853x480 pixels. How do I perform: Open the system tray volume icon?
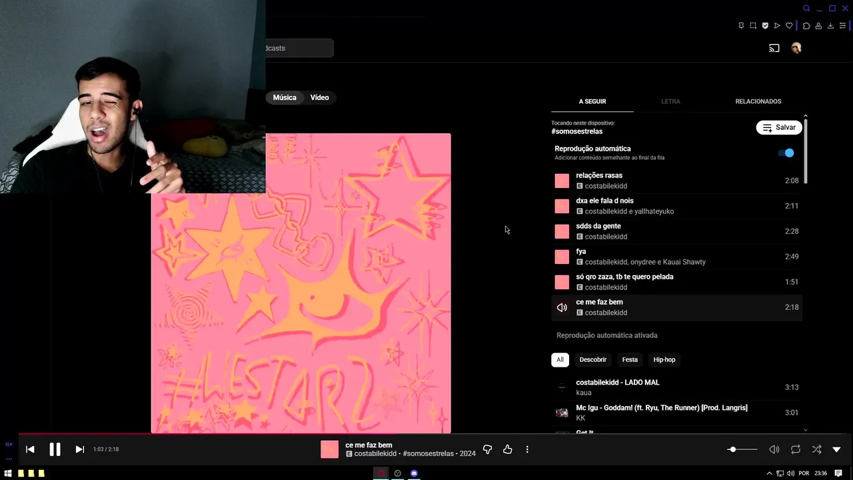click(x=790, y=473)
